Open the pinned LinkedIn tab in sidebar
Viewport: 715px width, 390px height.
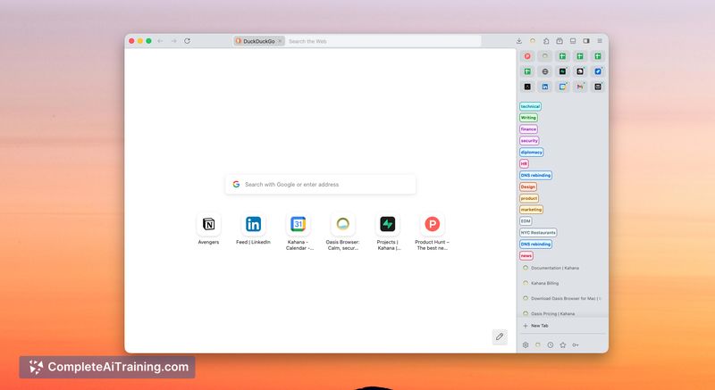[545, 87]
